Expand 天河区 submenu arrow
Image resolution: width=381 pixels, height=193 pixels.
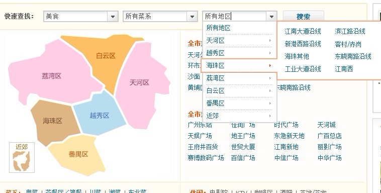tap(270, 41)
